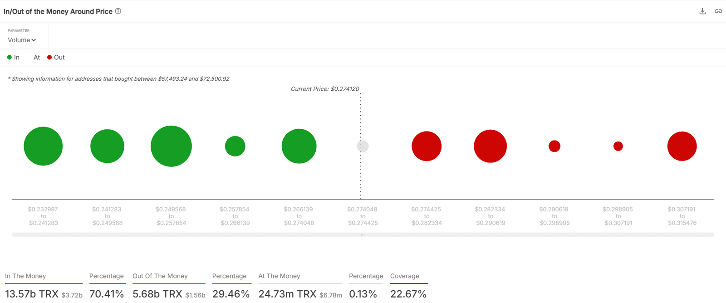Click the download chart icon
Viewport: 726px width, 303px height.
[702, 11]
